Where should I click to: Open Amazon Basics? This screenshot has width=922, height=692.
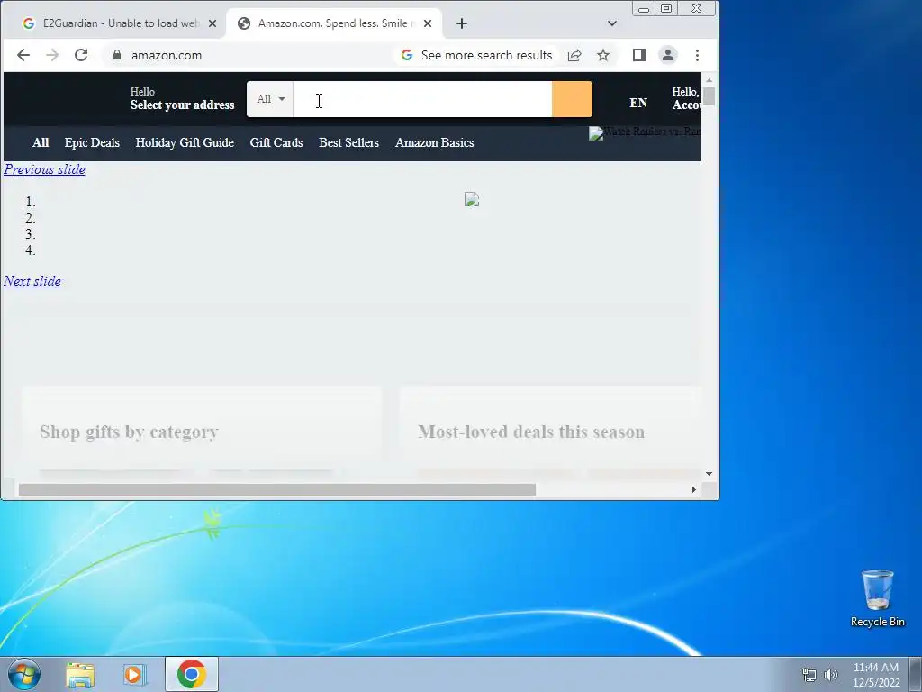tap(435, 143)
